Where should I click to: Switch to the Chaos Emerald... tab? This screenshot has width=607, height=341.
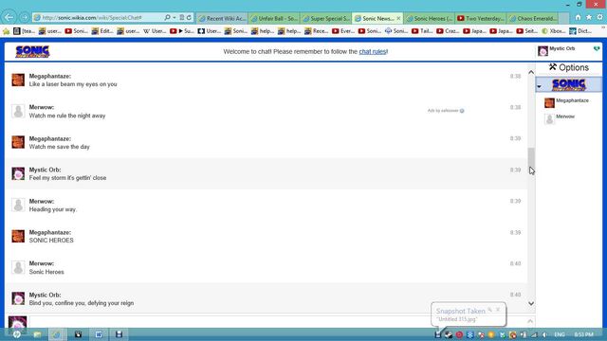click(x=533, y=18)
